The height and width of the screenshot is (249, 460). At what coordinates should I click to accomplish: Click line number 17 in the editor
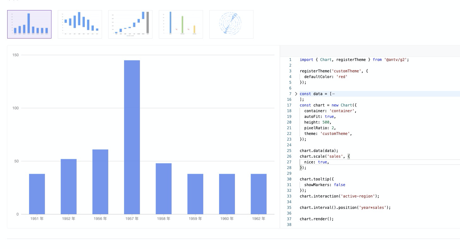tap(289, 105)
